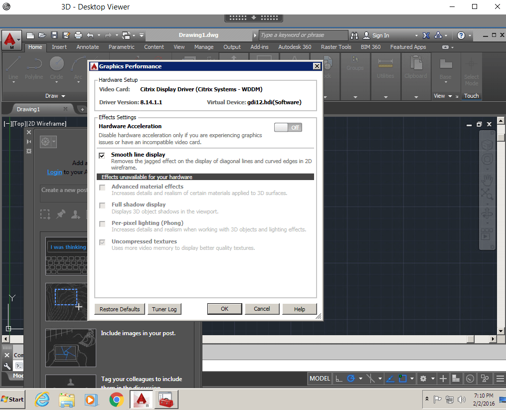Image resolution: width=506 pixels, height=410 pixels.
Task: Open the object snap dropdown in status bar
Action: point(412,379)
